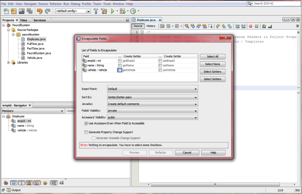This screenshot has width=302, height=194.
Task: Select PayrollSystem.java in Projects tree
Action: pyautogui.click(x=39, y=53)
